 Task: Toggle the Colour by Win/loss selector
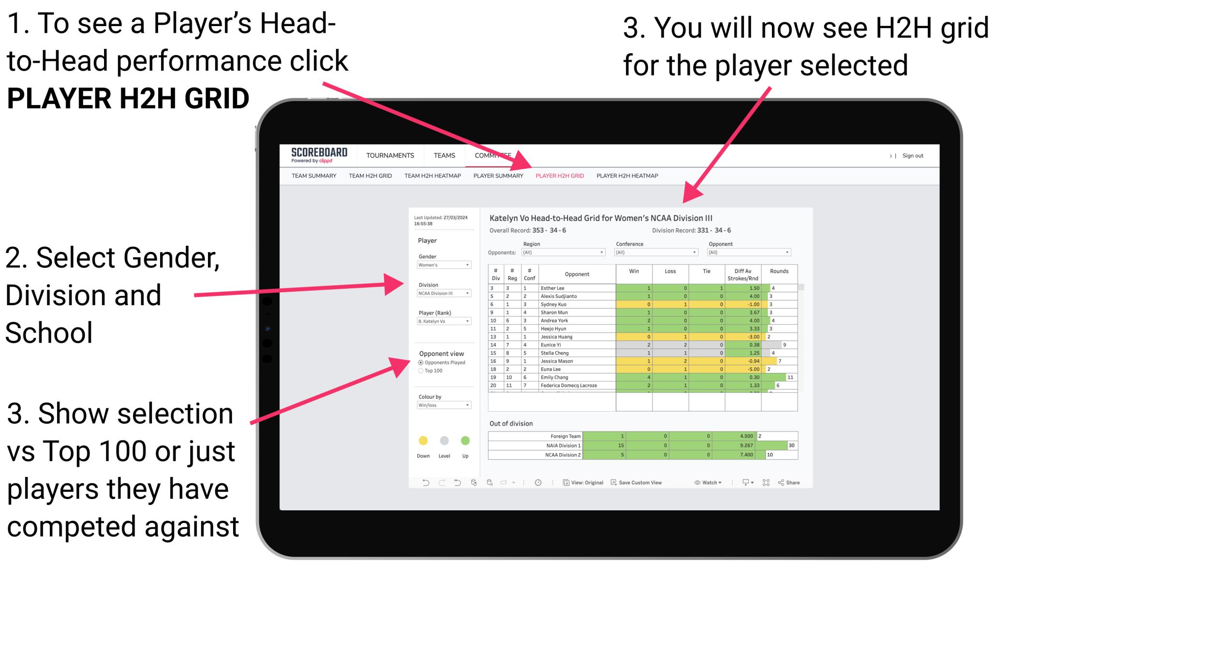click(444, 405)
